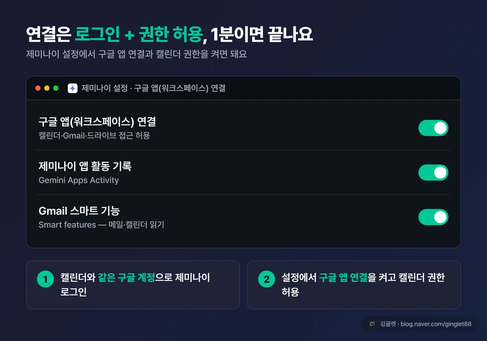Click the watermark icon beside 깅글렛

coord(372,324)
